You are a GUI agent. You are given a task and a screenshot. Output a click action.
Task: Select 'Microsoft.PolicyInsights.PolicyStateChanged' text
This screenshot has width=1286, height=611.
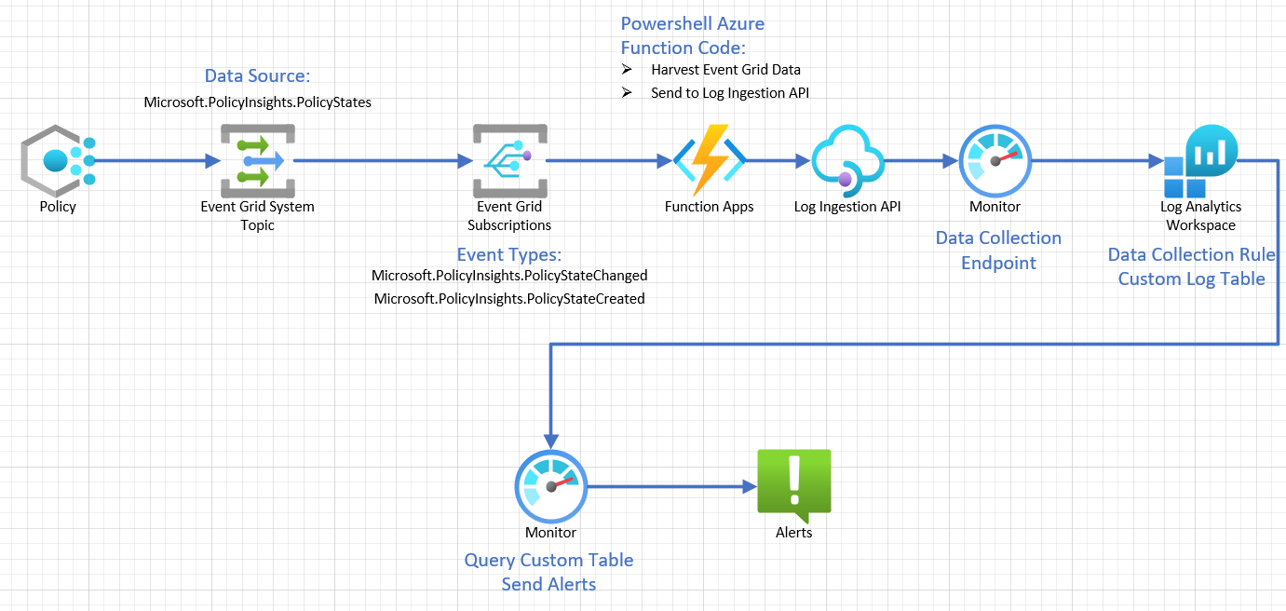tap(509, 276)
